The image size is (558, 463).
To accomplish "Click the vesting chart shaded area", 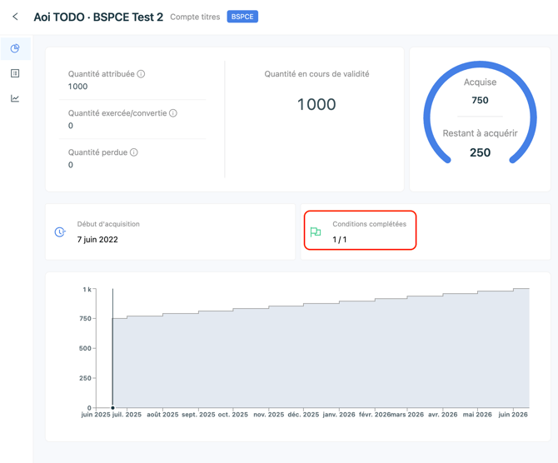I will coord(321,356).
